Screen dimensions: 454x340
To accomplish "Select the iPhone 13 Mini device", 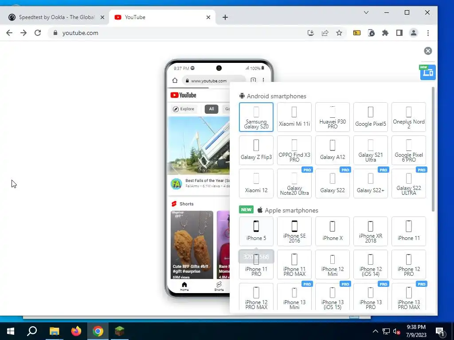I will [x=294, y=297].
